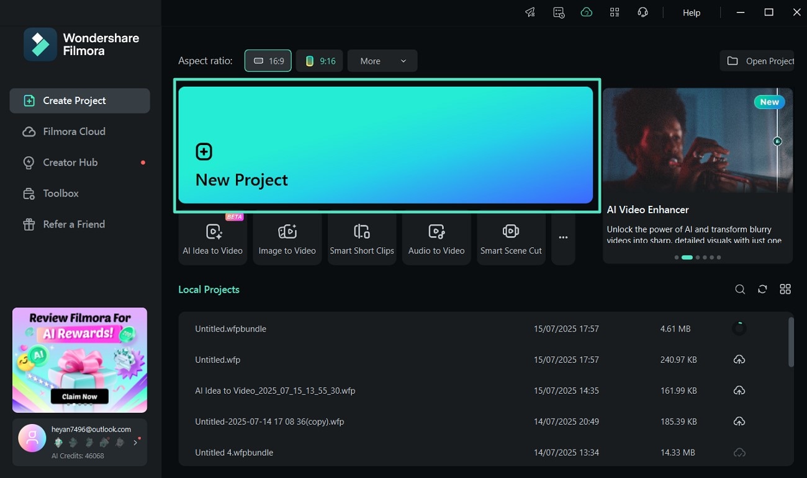Launch Smart Short Clips tool
The width and height of the screenshot is (807, 478).
tap(362, 239)
